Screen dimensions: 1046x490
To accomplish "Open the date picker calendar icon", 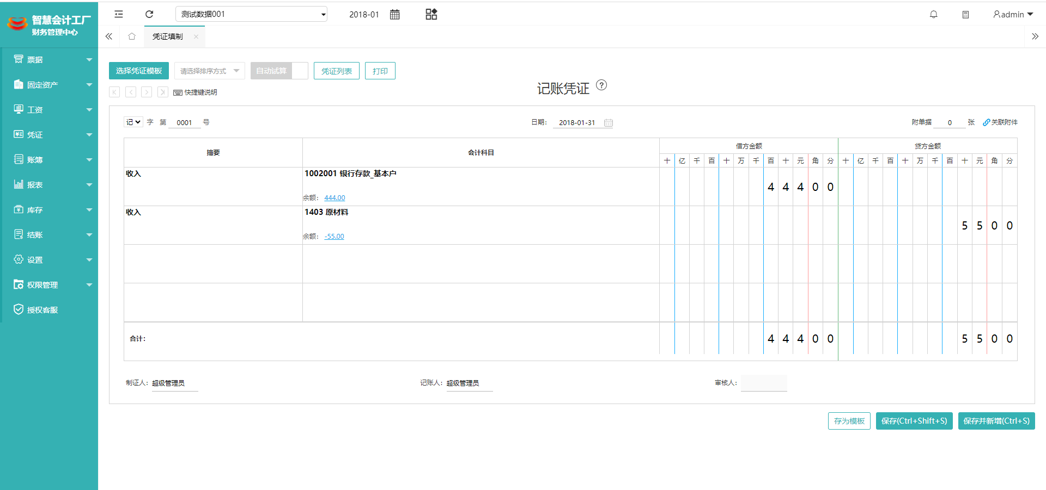I will (x=609, y=123).
